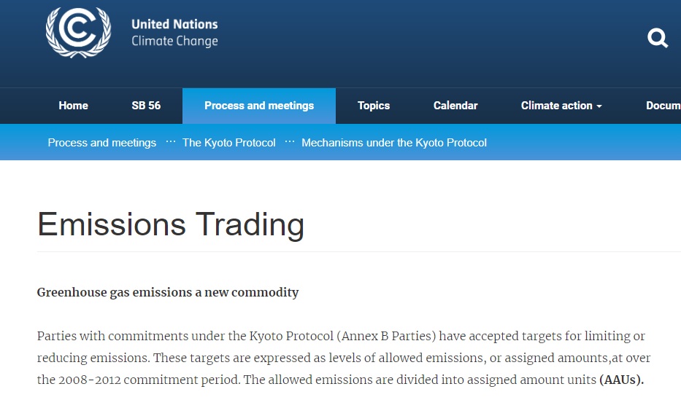The width and height of the screenshot is (681, 416).
Task: Open the search magnifier icon
Action: pyautogui.click(x=658, y=38)
